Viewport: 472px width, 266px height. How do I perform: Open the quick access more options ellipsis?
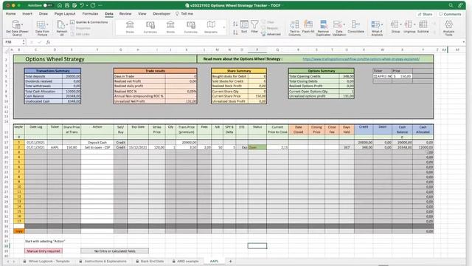[100, 5]
